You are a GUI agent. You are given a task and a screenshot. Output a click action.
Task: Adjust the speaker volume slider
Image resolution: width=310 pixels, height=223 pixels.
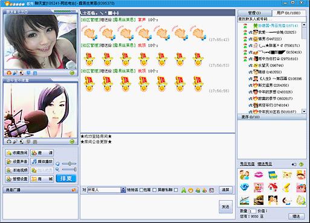coord(69,163)
